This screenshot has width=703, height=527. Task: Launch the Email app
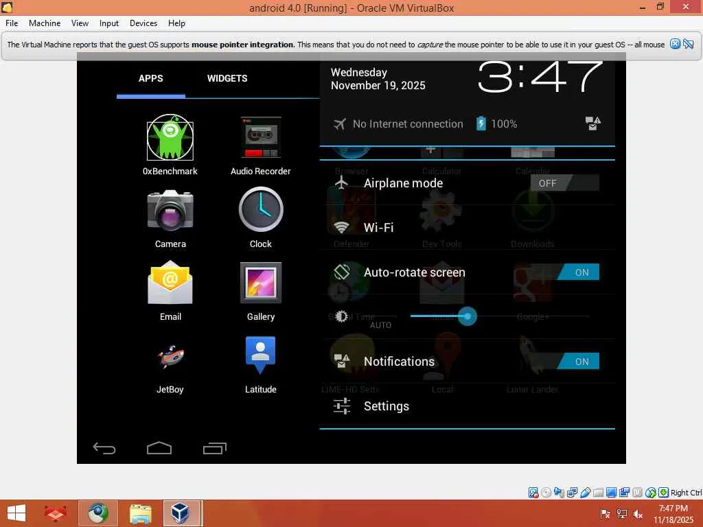[x=170, y=283]
